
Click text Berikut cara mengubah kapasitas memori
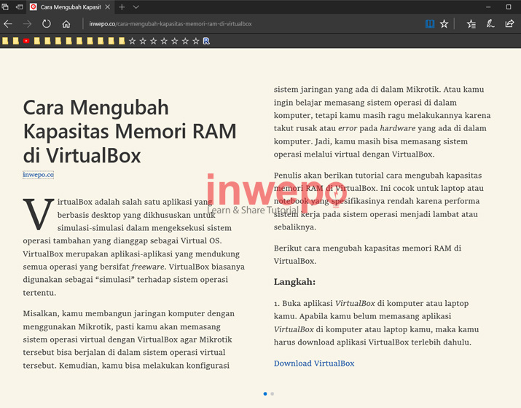(x=367, y=254)
